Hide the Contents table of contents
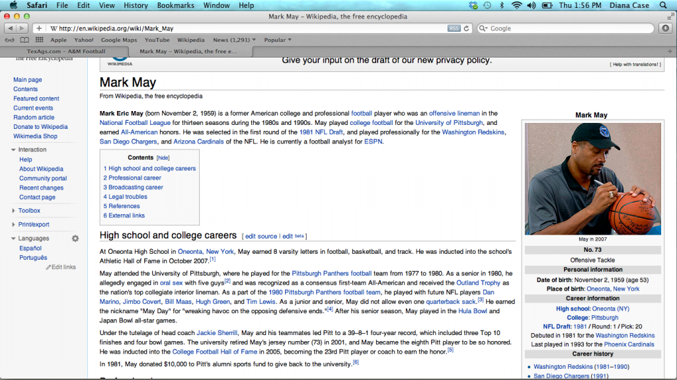The width and height of the screenshot is (677, 380). point(163,158)
